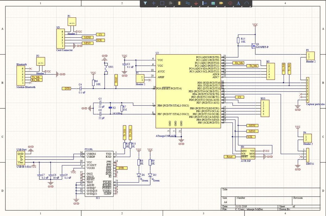Select the red GND power port tool
This screenshot has width=326, height=216.
pos(196,3)
